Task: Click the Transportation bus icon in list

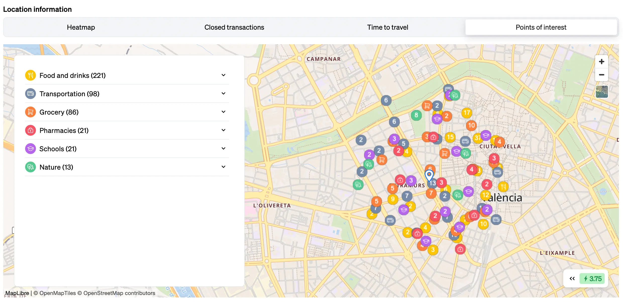Action: tap(30, 94)
